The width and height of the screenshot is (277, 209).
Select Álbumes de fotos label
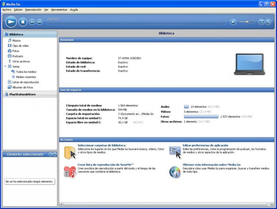23,87
